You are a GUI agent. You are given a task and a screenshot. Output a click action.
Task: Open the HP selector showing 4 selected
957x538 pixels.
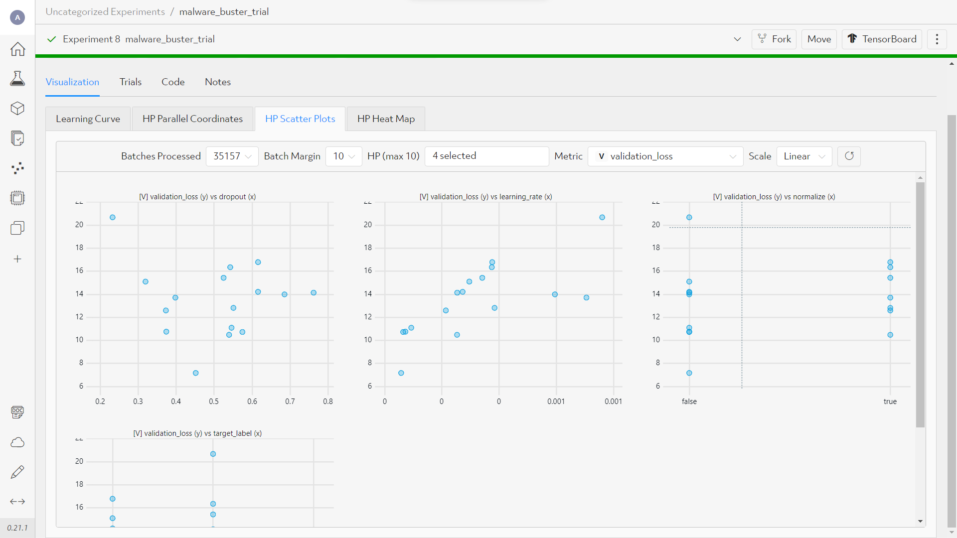pos(486,156)
